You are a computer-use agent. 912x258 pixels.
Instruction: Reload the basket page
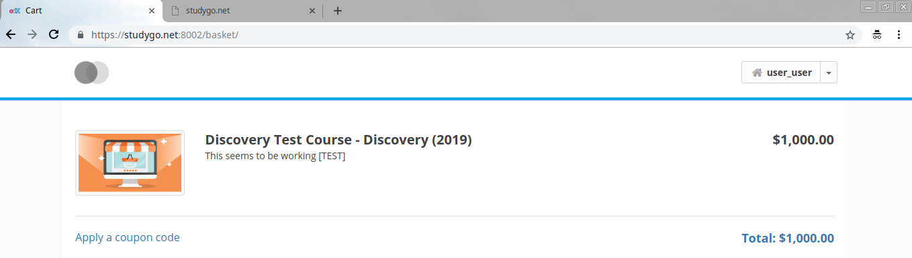click(54, 34)
